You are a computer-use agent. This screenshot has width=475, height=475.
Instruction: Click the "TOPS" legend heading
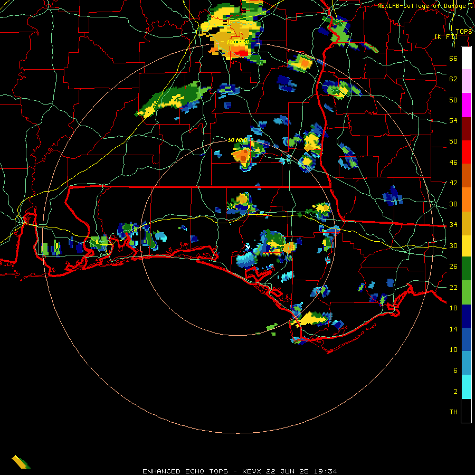463,32
